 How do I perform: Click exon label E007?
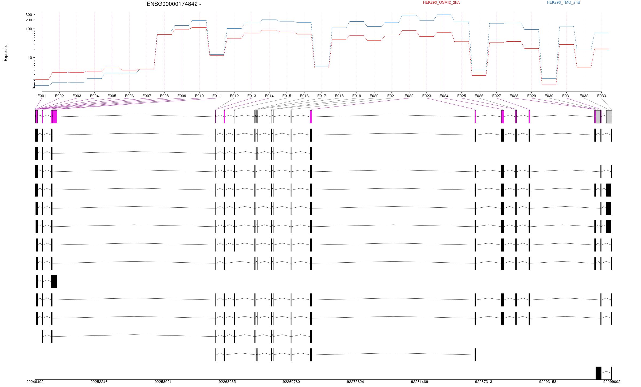pos(147,96)
